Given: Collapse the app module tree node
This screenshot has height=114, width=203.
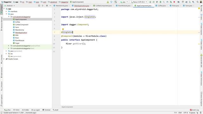Looking at the screenshot, I should point(4,9).
